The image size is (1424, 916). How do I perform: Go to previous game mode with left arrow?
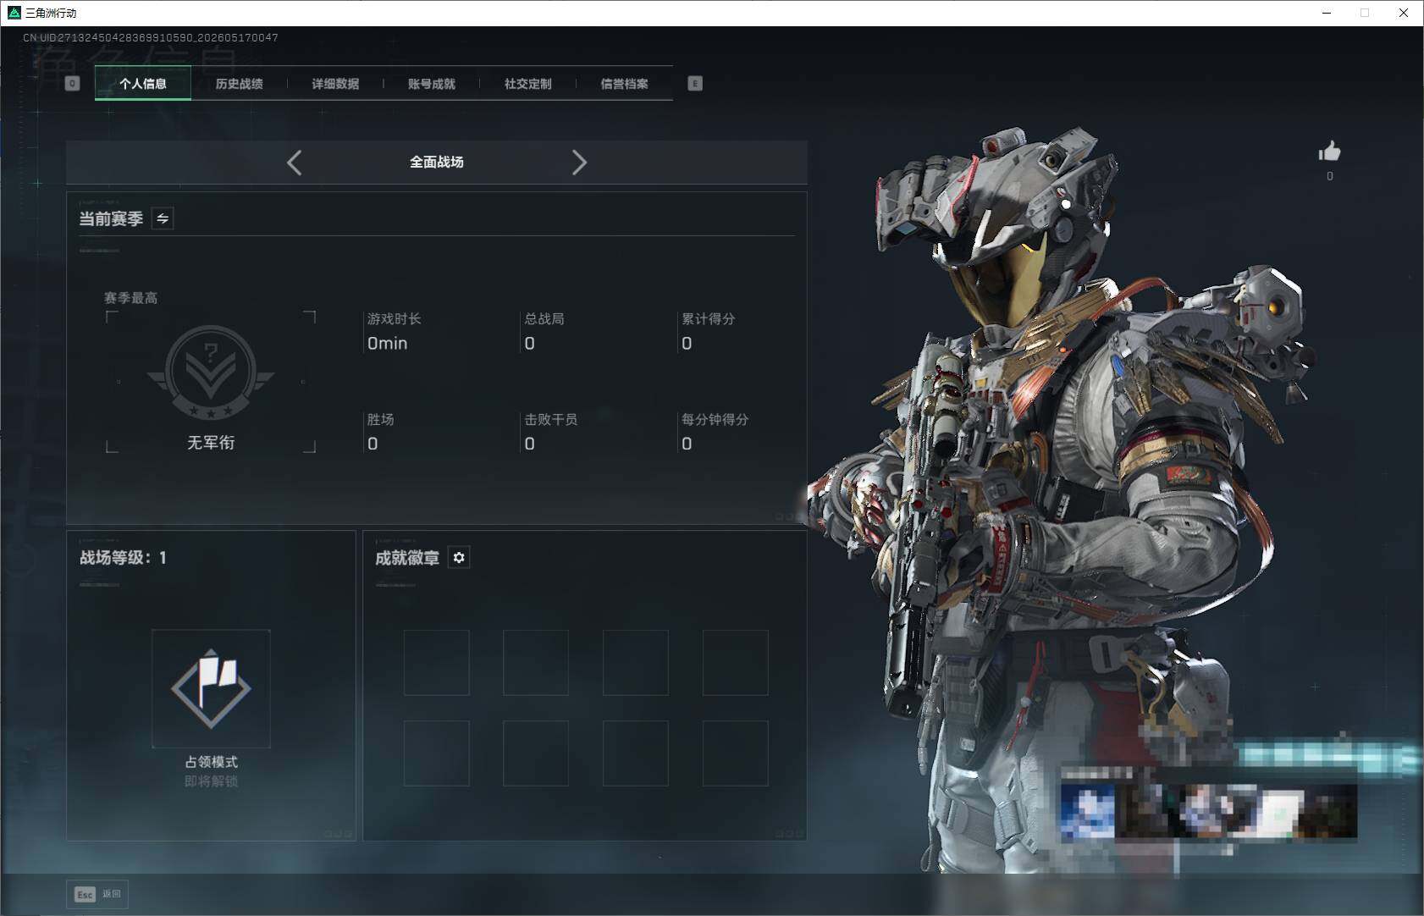294,163
